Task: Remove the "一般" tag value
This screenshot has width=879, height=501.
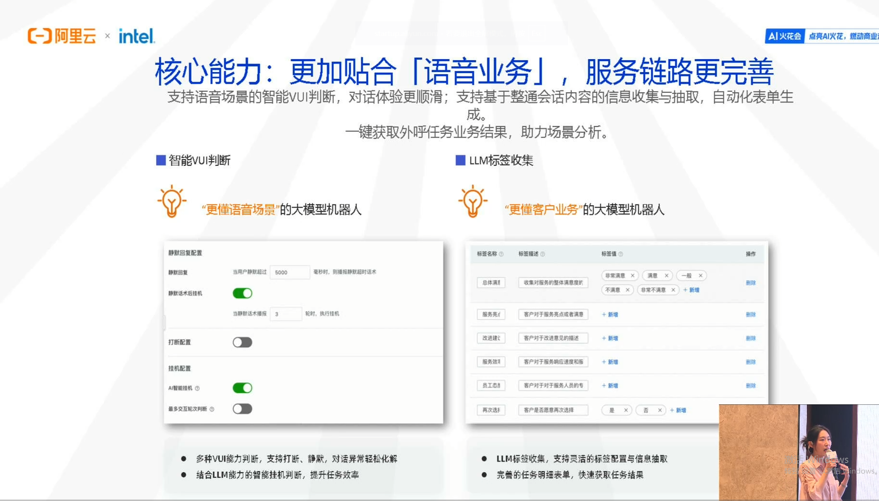Action: point(700,276)
